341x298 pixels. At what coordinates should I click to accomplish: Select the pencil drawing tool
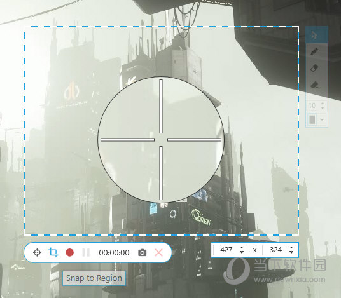(314, 51)
